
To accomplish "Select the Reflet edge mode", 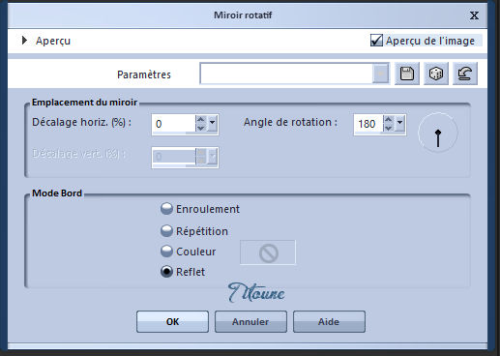I will tap(166, 272).
